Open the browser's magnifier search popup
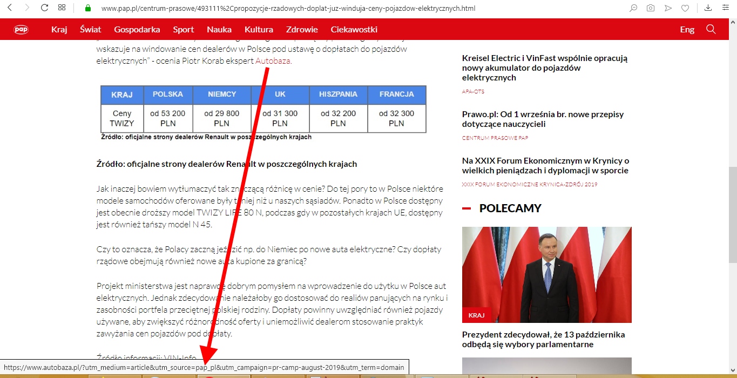The height and width of the screenshot is (378, 737). coord(633,8)
